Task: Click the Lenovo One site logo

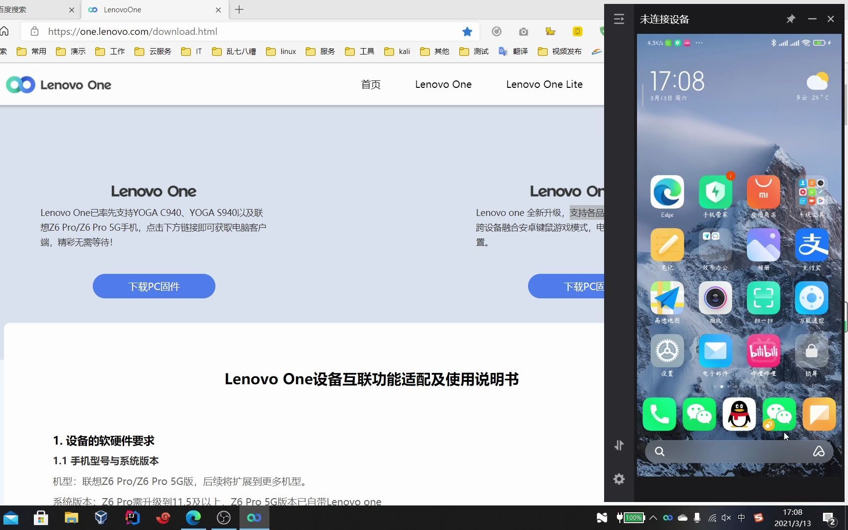Action: click(59, 85)
